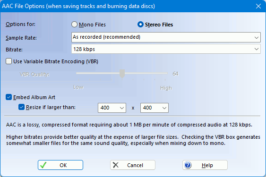Uncheck the Embed Album Art checkbox
Viewport: 266px width, 177px height.
(9, 97)
